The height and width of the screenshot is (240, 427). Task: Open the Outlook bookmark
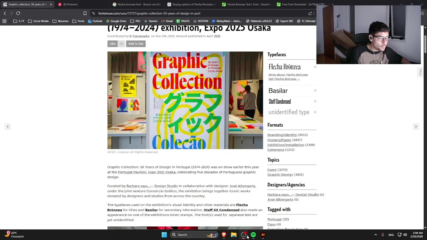(95, 21)
